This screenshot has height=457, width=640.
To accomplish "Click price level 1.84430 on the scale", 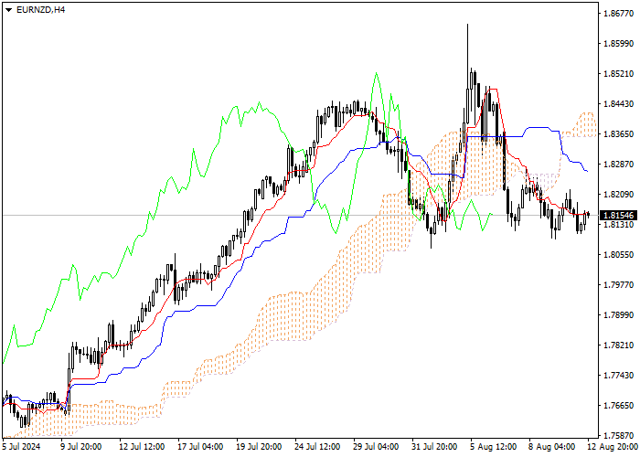I will click(618, 104).
